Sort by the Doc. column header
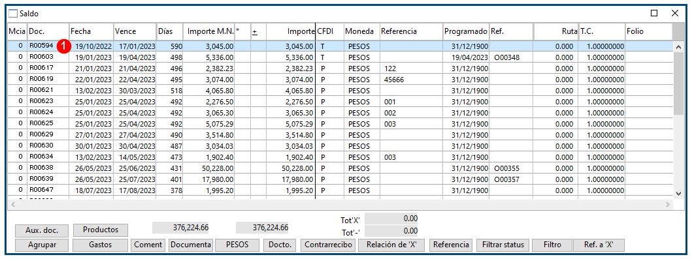The height and width of the screenshot is (259, 692). pyautogui.click(x=48, y=31)
